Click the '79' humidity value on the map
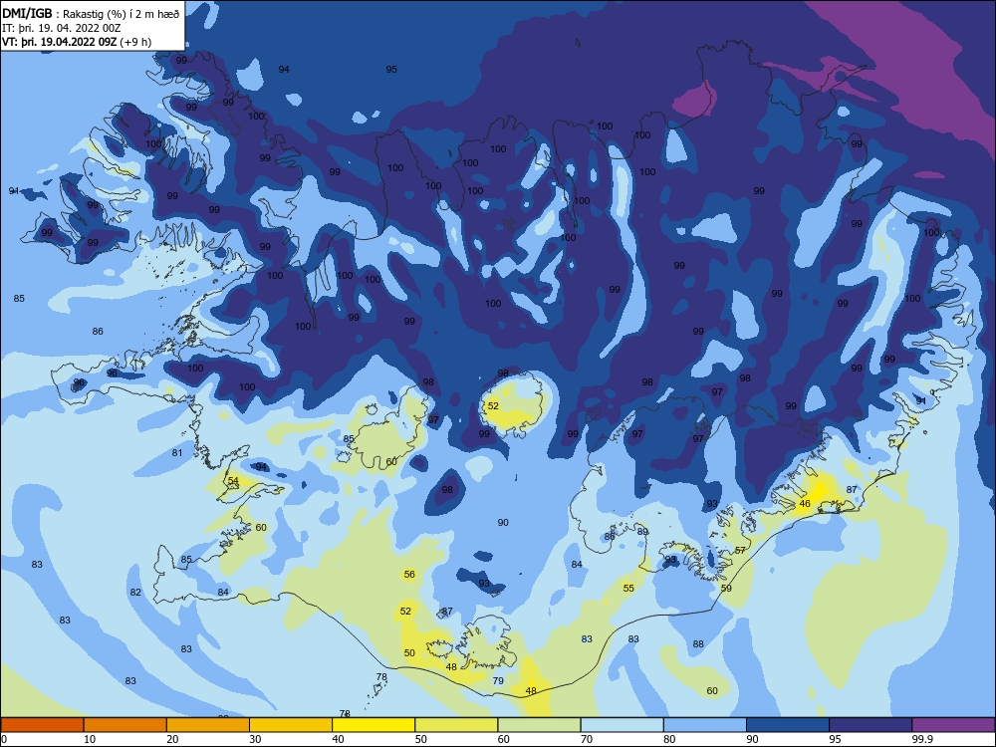Screen dimensions: 996x747 (498, 681)
